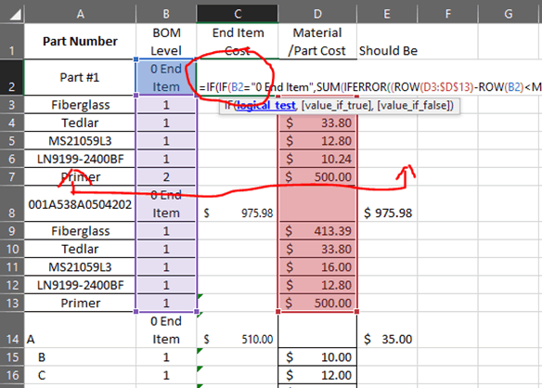Click cell A15 containing 'B'
Viewport: 542px width, 388px height.
[x=80, y=356]
